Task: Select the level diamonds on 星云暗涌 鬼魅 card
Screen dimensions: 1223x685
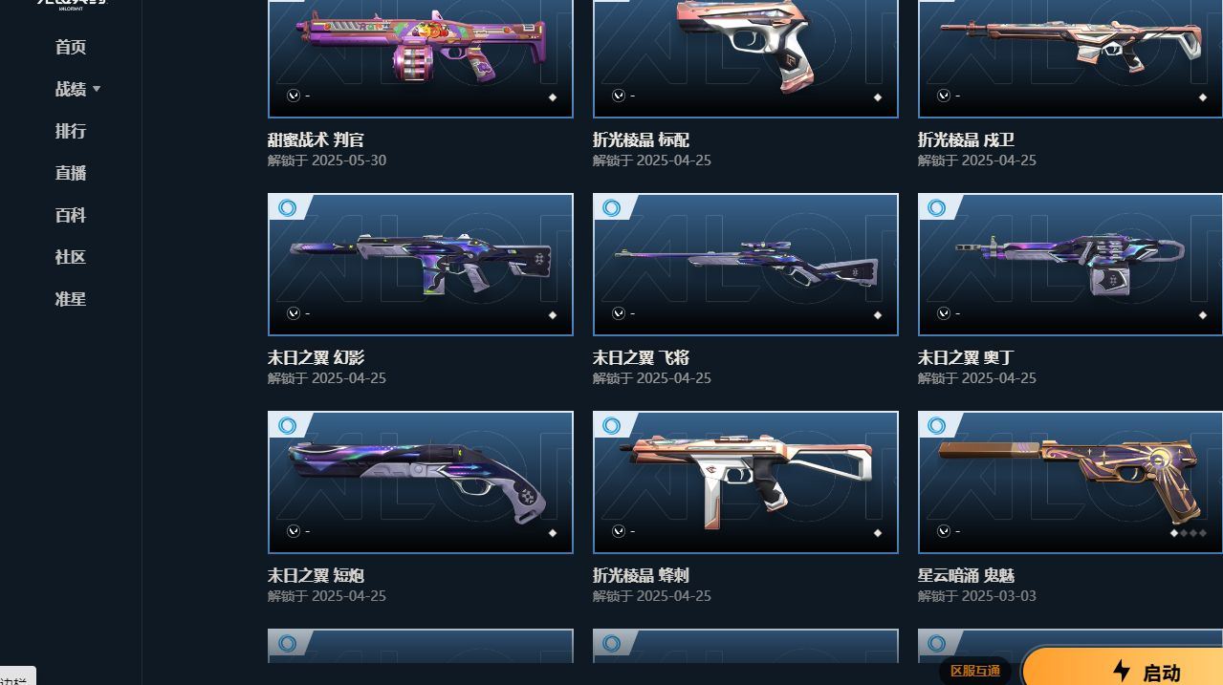Action: [1189, 533]
